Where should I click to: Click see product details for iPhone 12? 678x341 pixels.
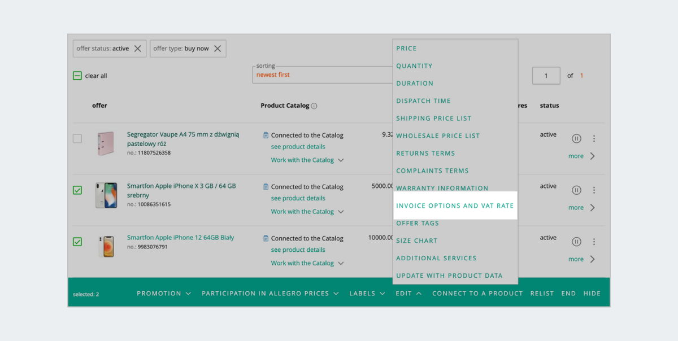tap(298, 250)
